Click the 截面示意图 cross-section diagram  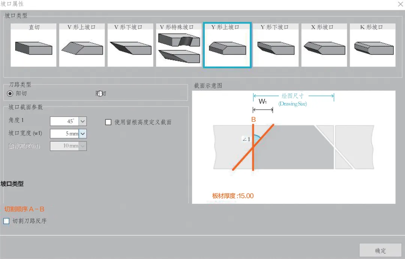[293, 147]
